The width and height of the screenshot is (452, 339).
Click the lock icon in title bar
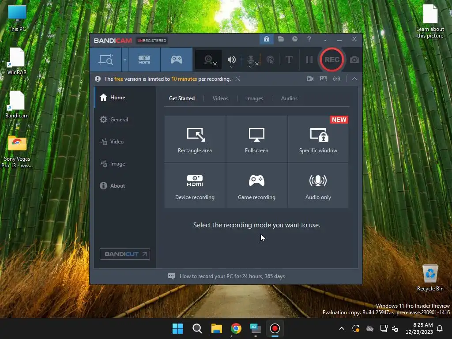pos(267,39)
